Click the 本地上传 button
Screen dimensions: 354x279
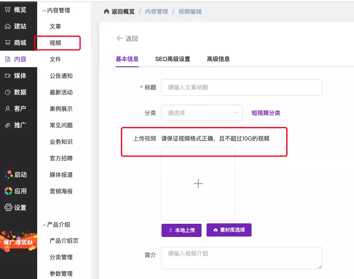181,230
